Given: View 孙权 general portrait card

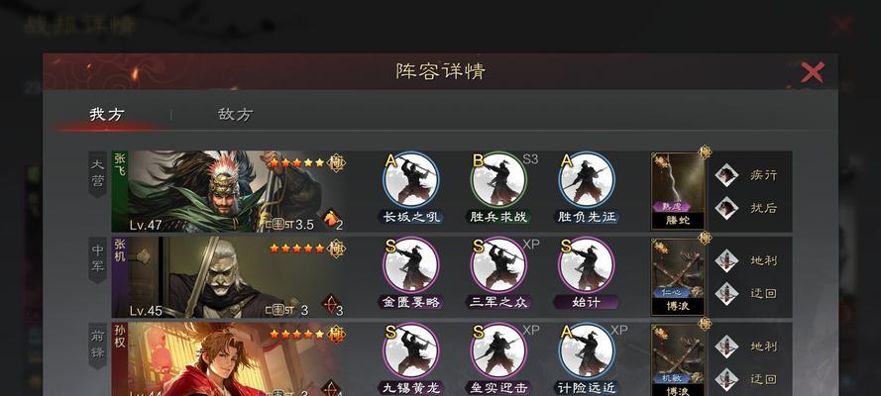Looking at the screenshot, I should coord(229,359).
